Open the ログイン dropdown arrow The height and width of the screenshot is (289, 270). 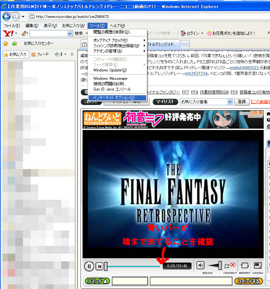tap(202, 33)
